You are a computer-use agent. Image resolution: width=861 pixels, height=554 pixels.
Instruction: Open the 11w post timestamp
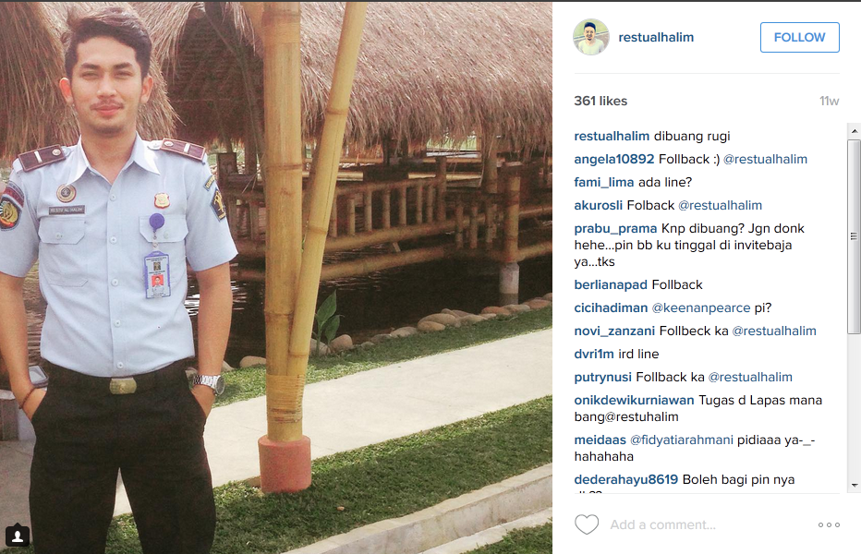(x=830, y=101)
